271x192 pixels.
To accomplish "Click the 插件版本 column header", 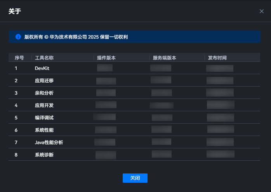I will click(x=106, y=58).
